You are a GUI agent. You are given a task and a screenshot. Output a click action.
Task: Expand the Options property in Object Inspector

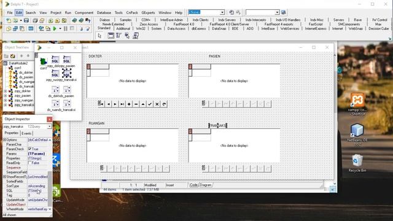4,140
